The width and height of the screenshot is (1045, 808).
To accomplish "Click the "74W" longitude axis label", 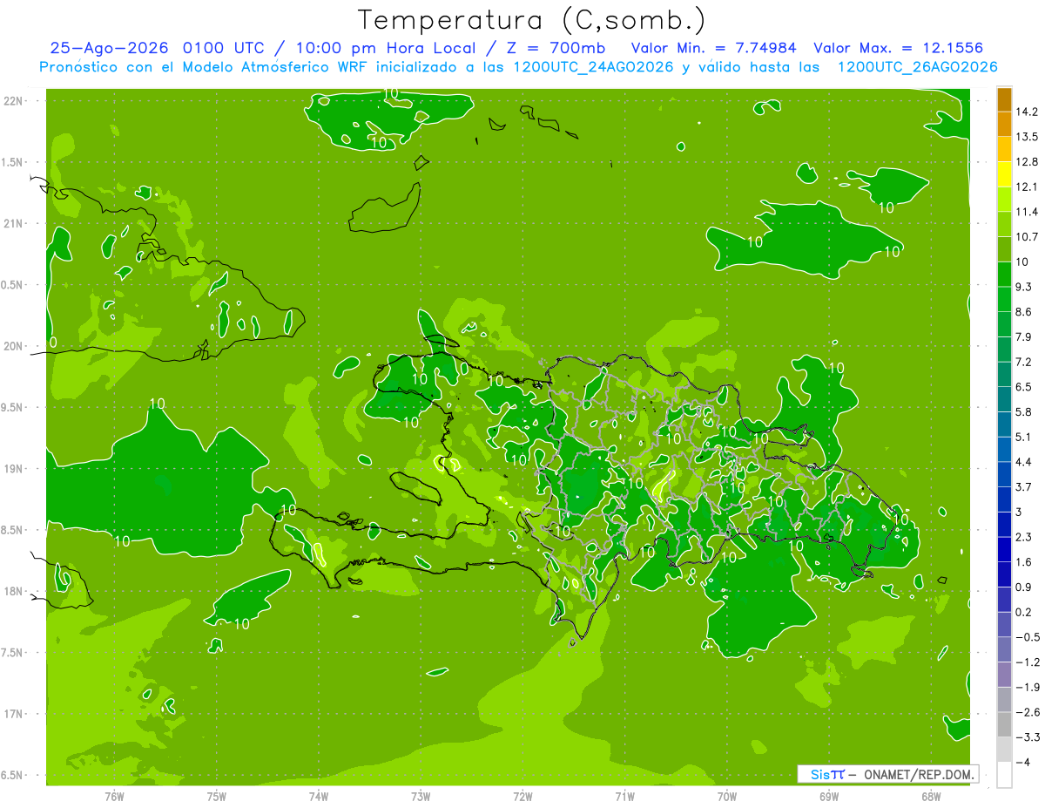I will 319,796.
